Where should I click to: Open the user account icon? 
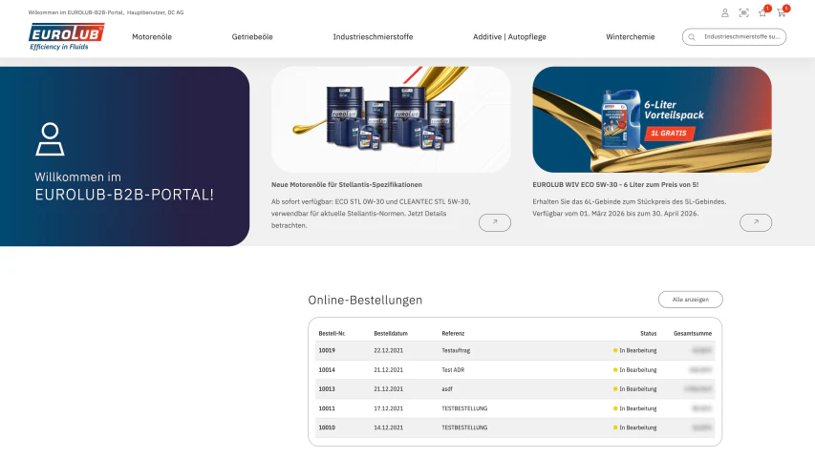coord(724,13)
